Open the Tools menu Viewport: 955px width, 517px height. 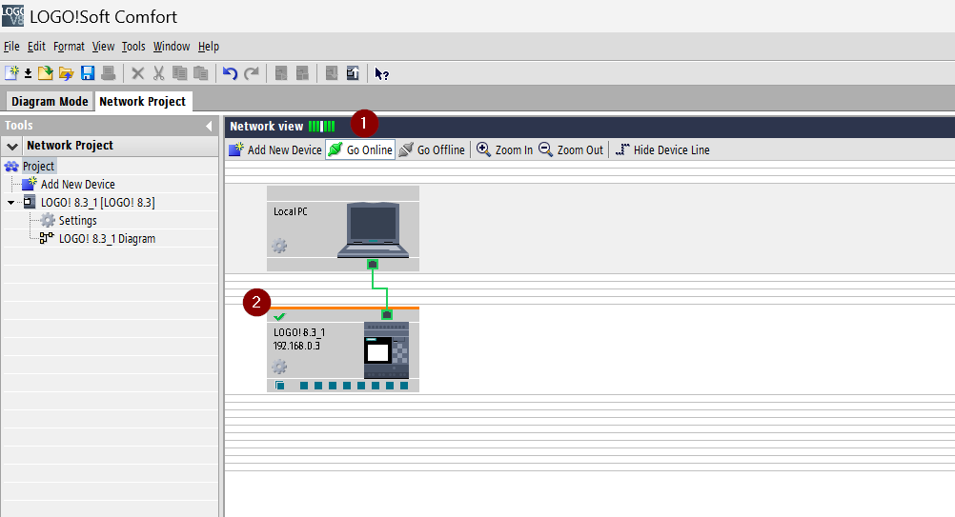pos(133,47)
